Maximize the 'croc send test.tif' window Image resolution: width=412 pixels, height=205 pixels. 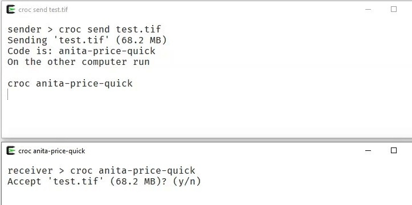click(x=393, y=10)
